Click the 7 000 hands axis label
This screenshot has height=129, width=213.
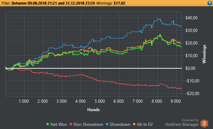click(138, 101)
